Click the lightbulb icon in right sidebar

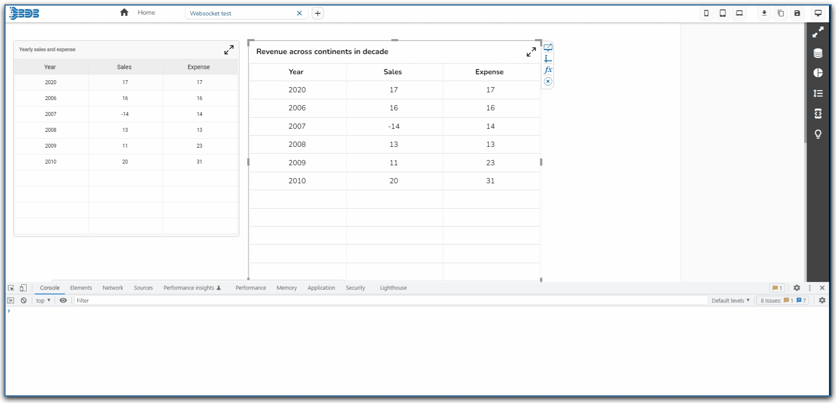[x=818, y=134]
